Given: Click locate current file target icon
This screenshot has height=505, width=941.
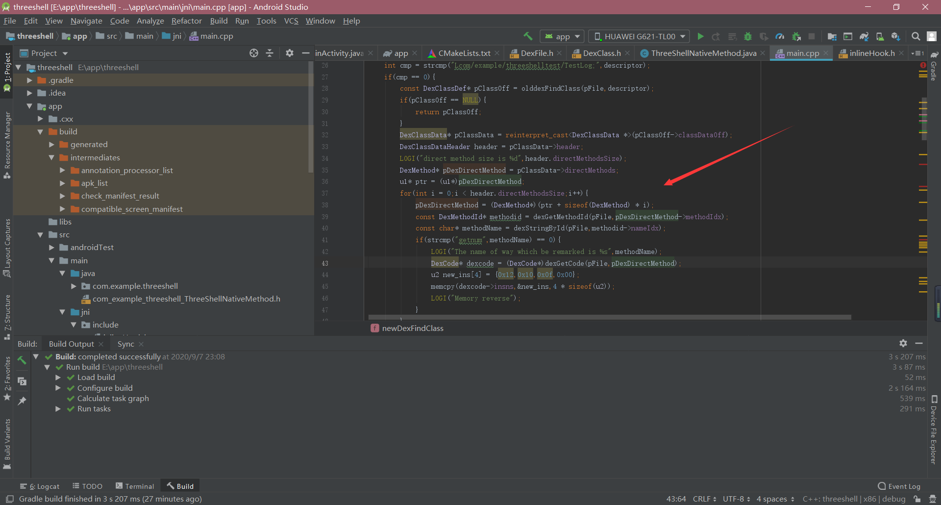Looking at the screenshot, I should 253,53.
